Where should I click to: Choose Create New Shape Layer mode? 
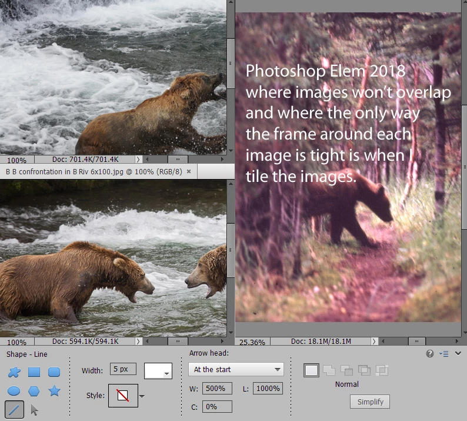(x=311, y=370)
